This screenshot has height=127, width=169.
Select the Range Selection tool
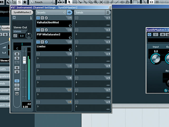[75, 2]
